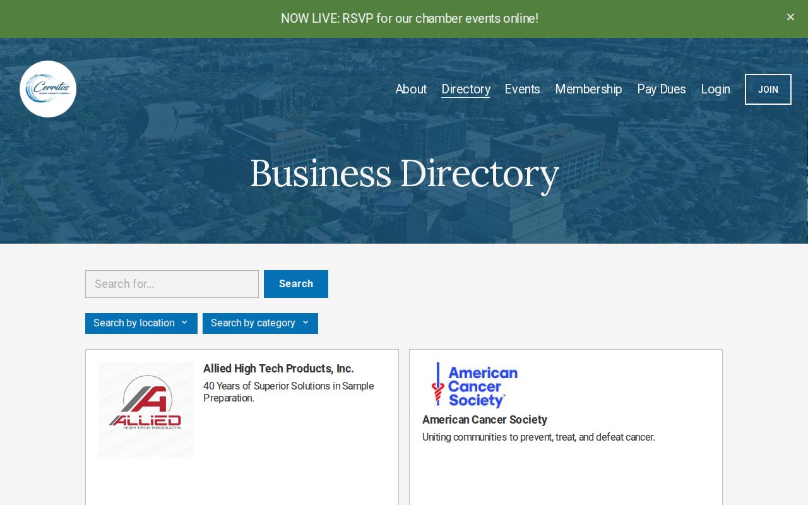Click the Business Directory page heading
The height and width of the screenshot is (505, 808).
click(x=405, y=174)
